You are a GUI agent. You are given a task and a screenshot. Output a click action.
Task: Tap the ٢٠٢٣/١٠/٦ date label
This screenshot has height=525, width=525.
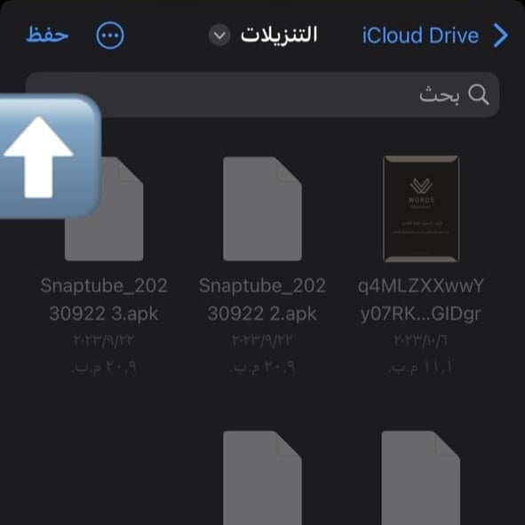coord(420,340)
